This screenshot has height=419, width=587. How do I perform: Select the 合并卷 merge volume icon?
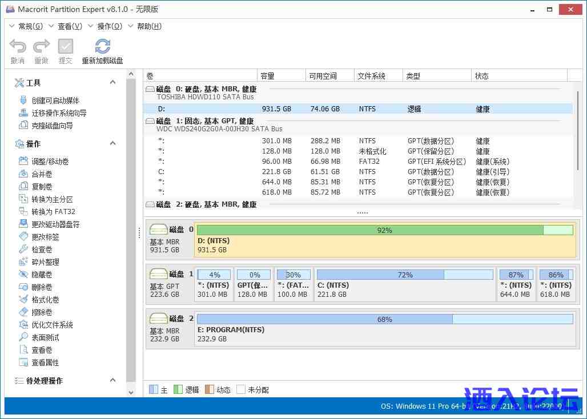click(x=23, y=174)
